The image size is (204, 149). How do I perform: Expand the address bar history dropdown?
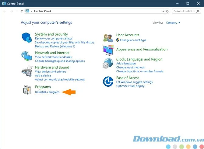pyautogui.click(x=163, y=11)
